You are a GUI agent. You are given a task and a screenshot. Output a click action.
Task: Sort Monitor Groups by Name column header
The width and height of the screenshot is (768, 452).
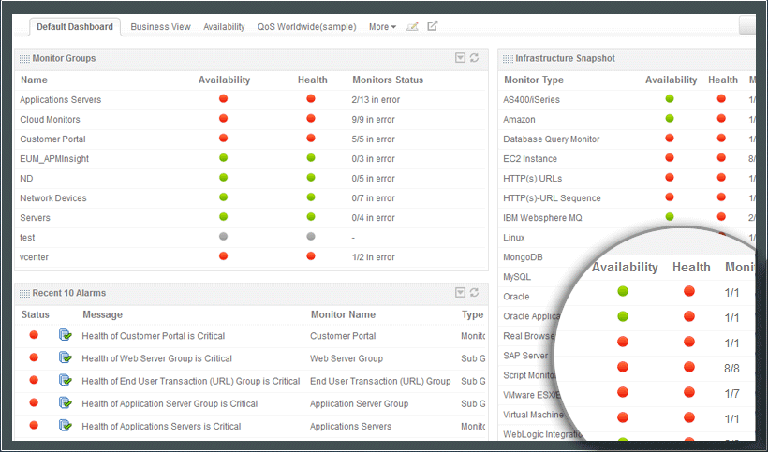pos(34,80)
